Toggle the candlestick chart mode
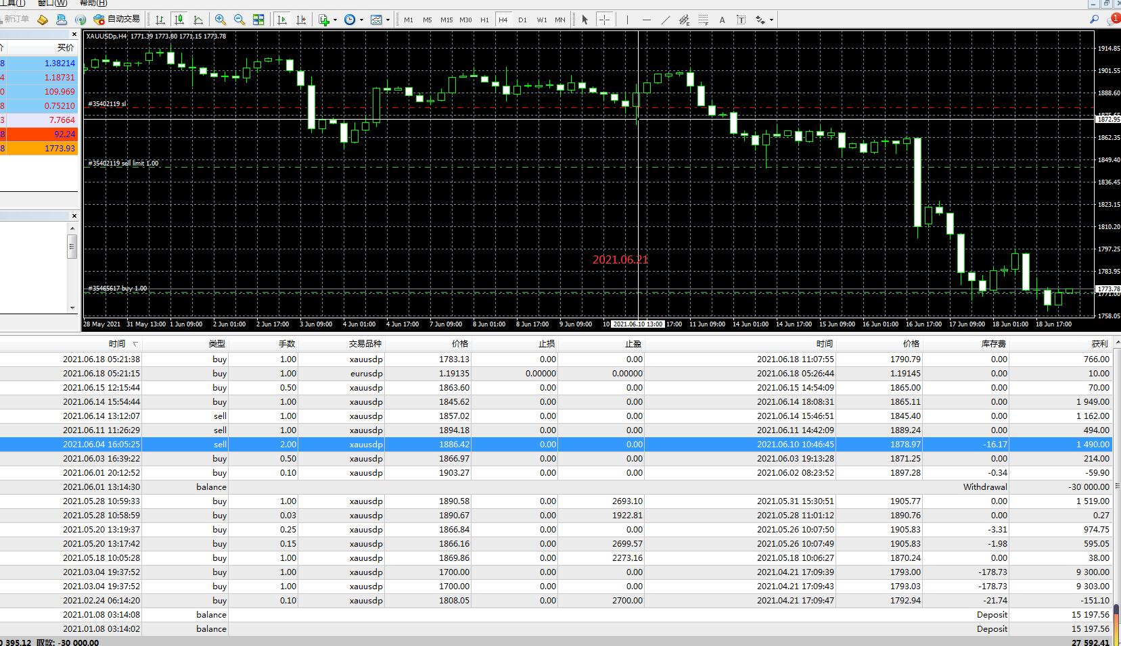 (179, 20)
